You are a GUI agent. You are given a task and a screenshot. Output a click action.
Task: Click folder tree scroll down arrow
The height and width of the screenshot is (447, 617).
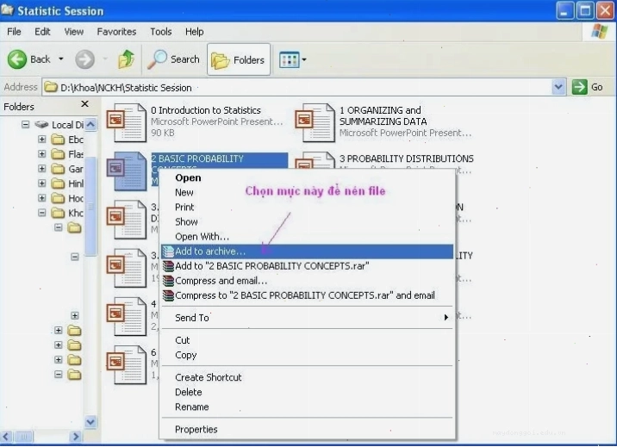(90, 422)
